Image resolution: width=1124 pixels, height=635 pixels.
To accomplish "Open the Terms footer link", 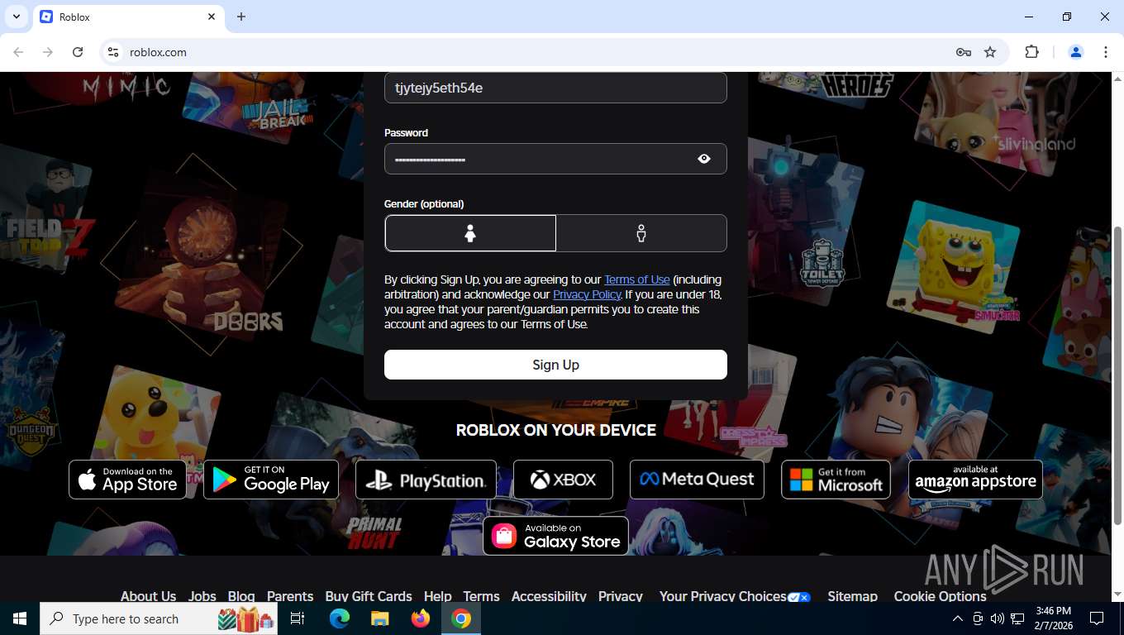I will [481, 595].
